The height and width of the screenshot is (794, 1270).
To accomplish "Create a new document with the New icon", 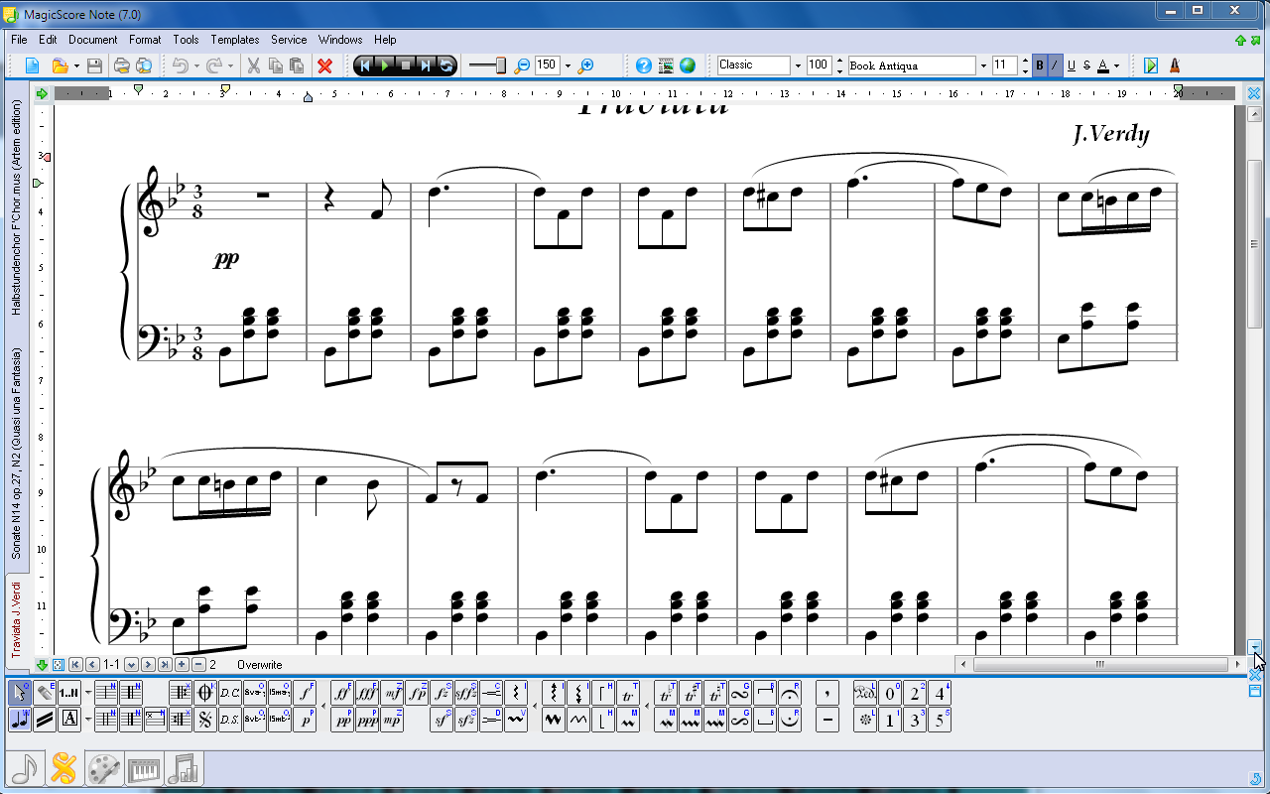I will click(32, 66).
